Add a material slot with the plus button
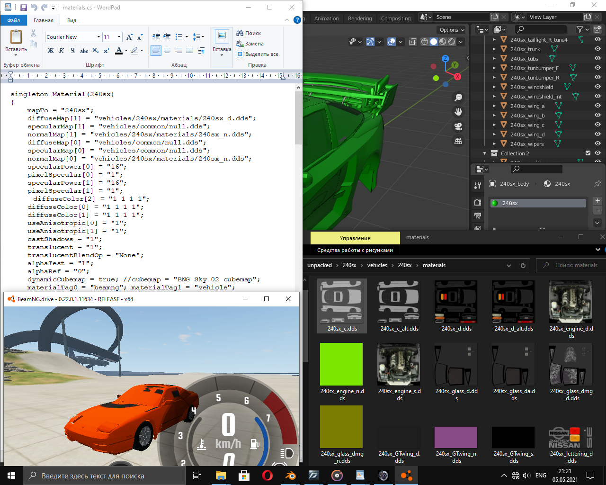This screenshot has height=485, width=606. click(x=597, y=201)
